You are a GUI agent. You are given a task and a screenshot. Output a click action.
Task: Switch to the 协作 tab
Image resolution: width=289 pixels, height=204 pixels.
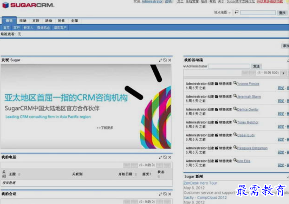tap(62, 21)
